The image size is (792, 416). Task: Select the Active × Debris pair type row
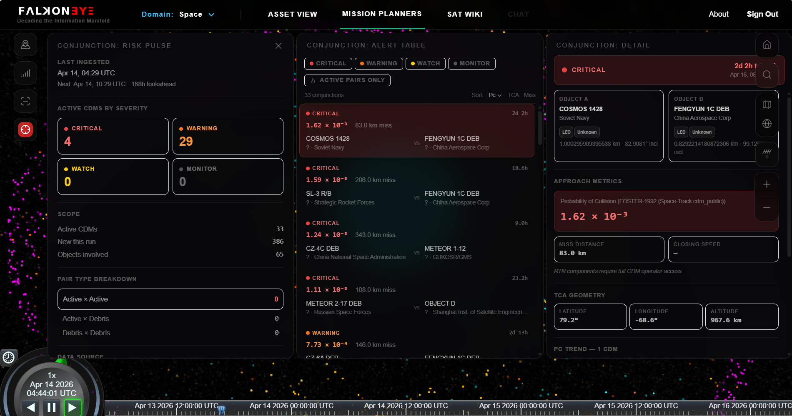coord(170,319)
